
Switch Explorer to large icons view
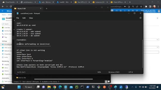(x=109, y=81)
